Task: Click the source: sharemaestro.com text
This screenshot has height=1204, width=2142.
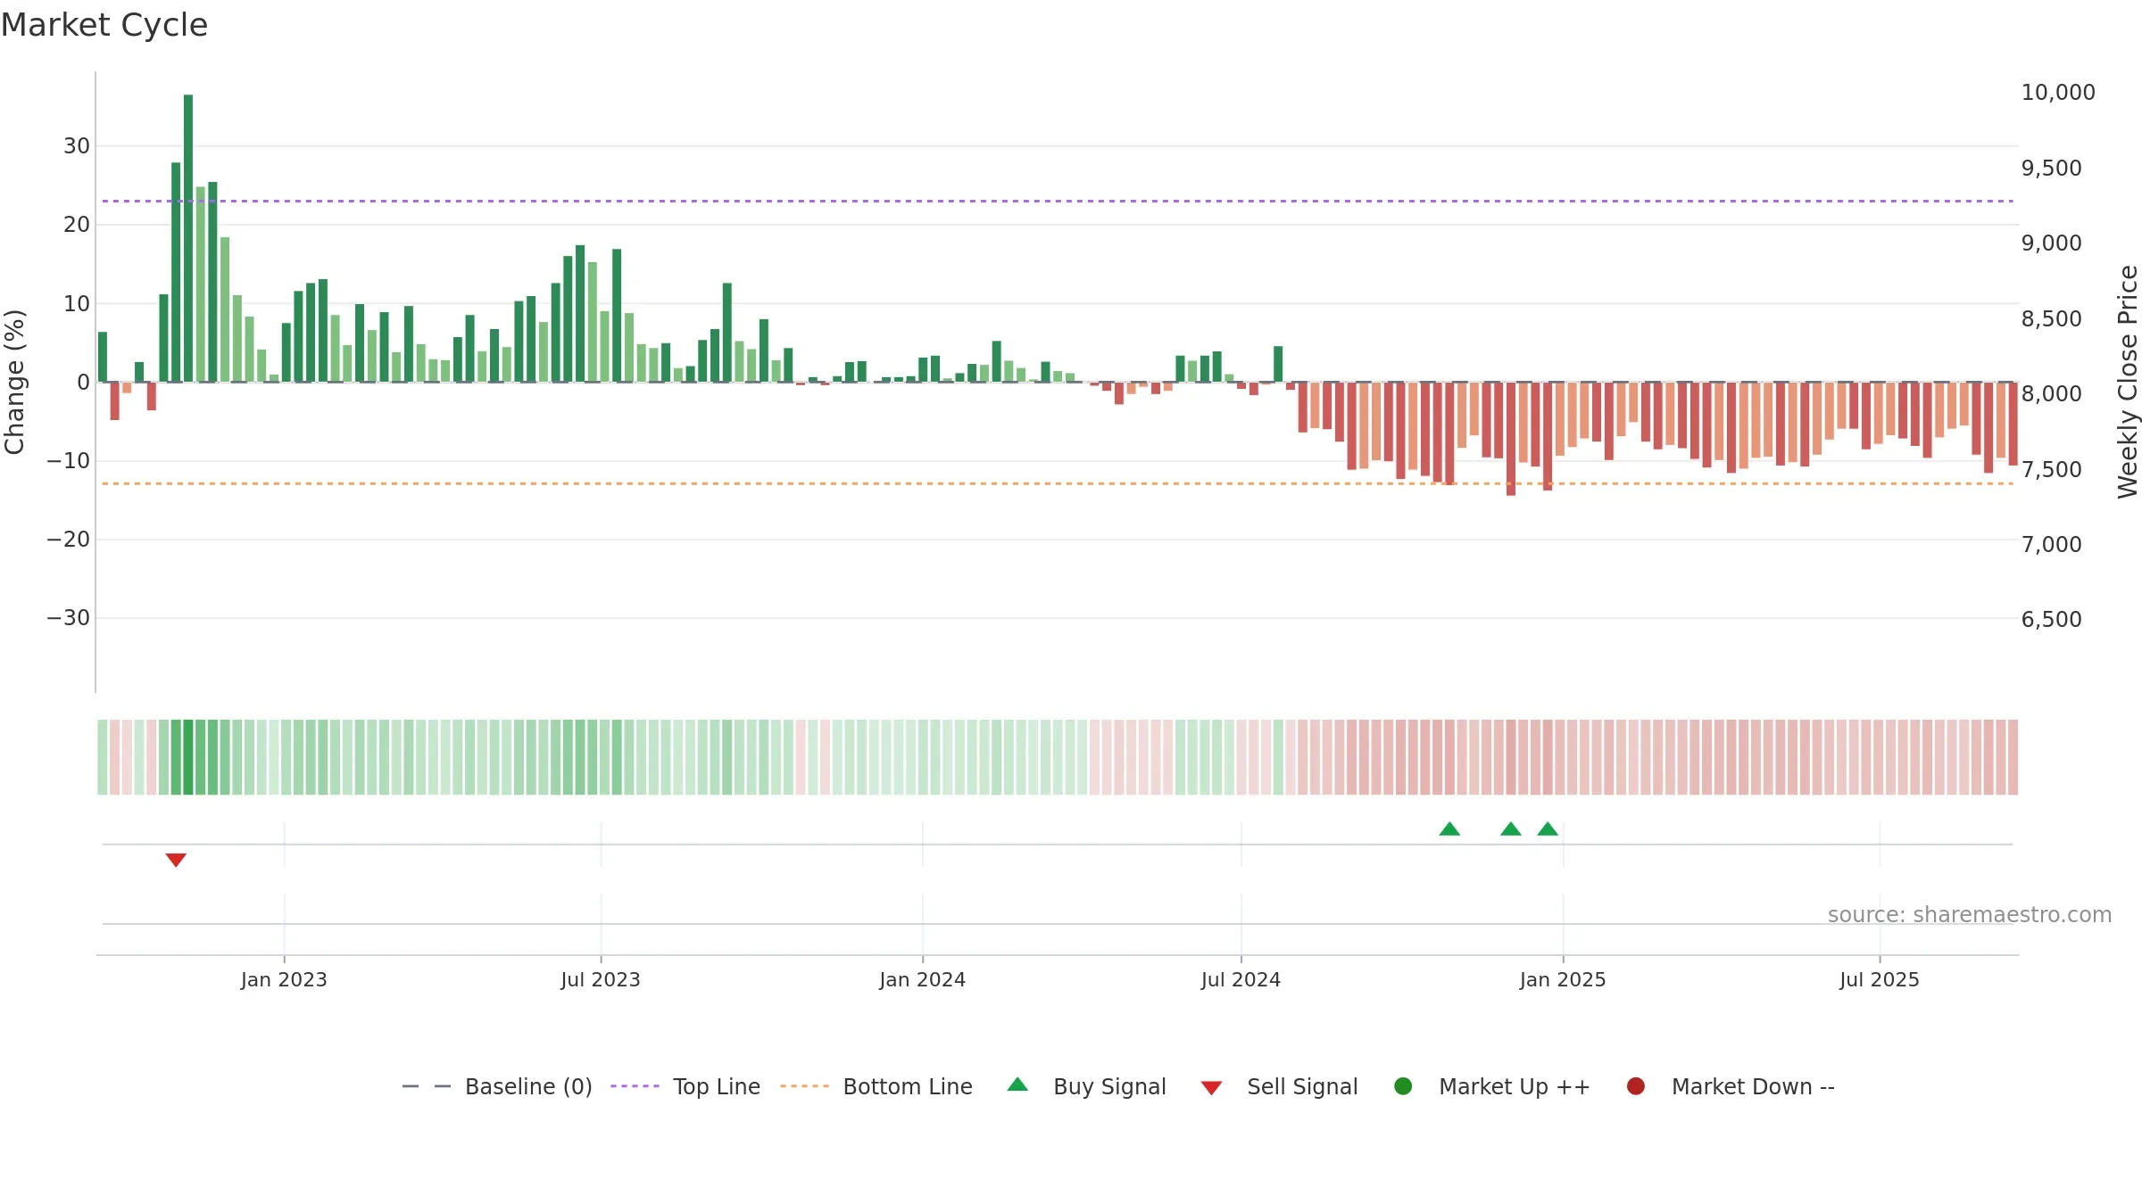Action: tap(1970, 914)
